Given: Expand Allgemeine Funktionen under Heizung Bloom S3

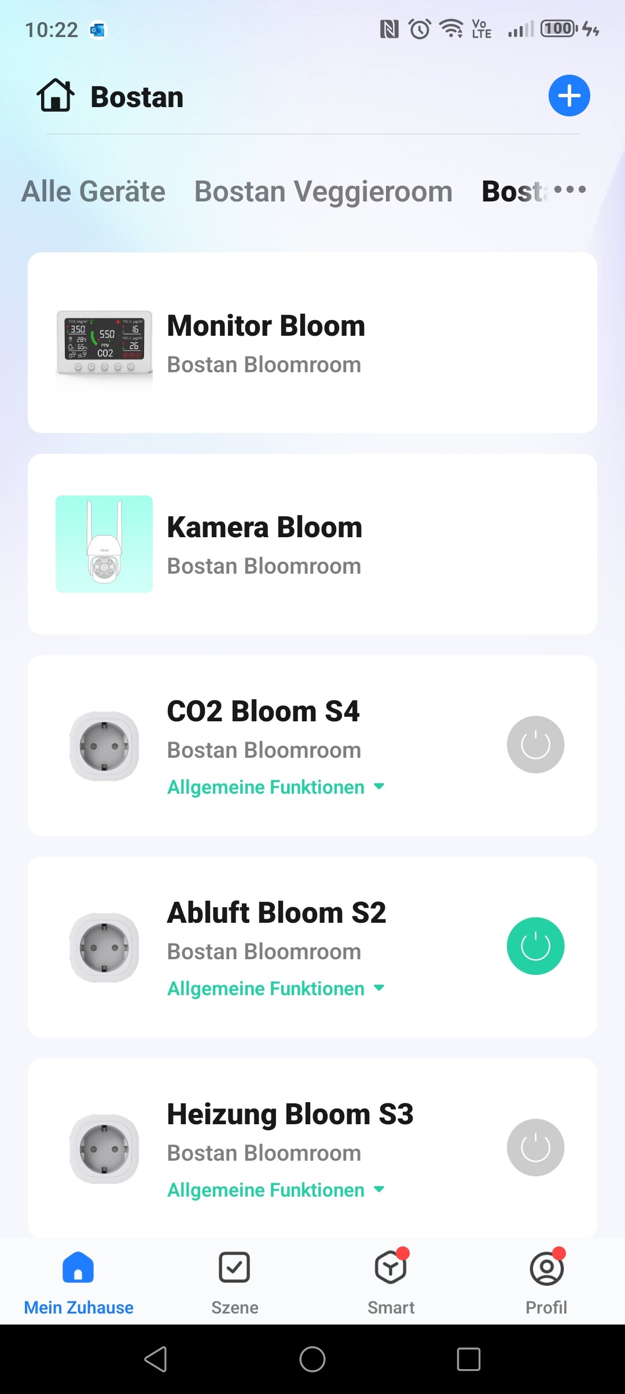Looking at the screenshot, I should pyautogui.click(x=275, y=1190).
